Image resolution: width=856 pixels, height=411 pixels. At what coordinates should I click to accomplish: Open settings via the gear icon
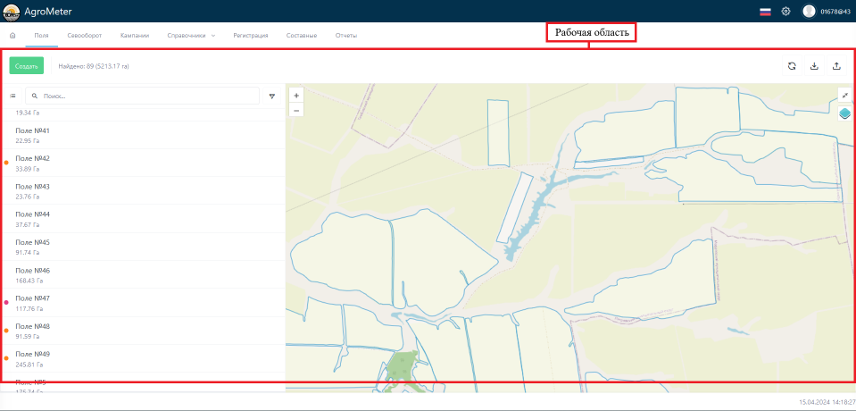coord(785,12)
